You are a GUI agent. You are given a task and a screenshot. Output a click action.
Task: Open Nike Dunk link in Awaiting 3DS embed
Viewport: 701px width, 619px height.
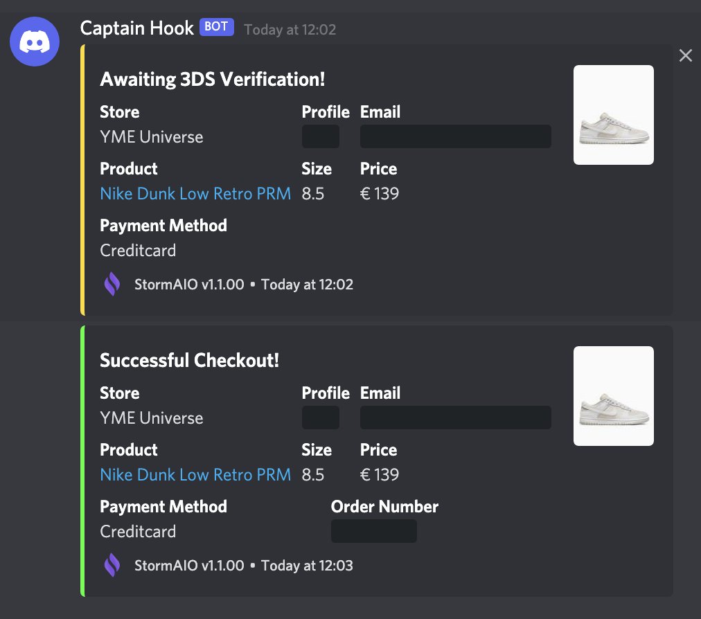[x=195, y=193]
